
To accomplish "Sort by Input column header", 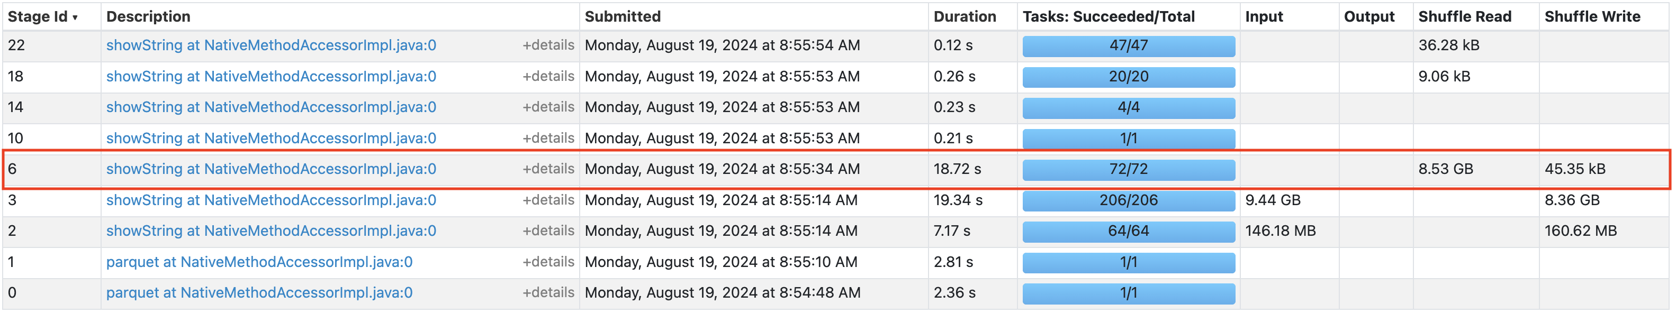I will [1264, 17].
